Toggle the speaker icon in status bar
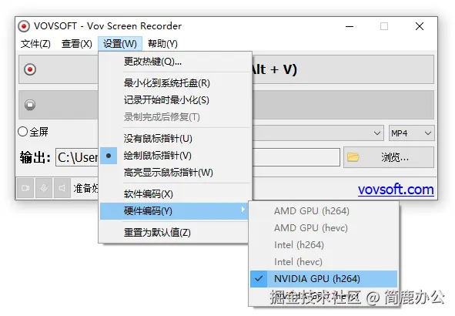 pyautogui.click(x=62, y=188)
